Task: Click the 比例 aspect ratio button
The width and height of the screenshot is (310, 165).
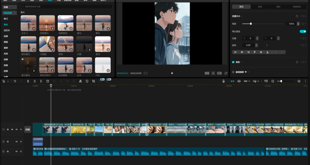Action: pos(220,73)
